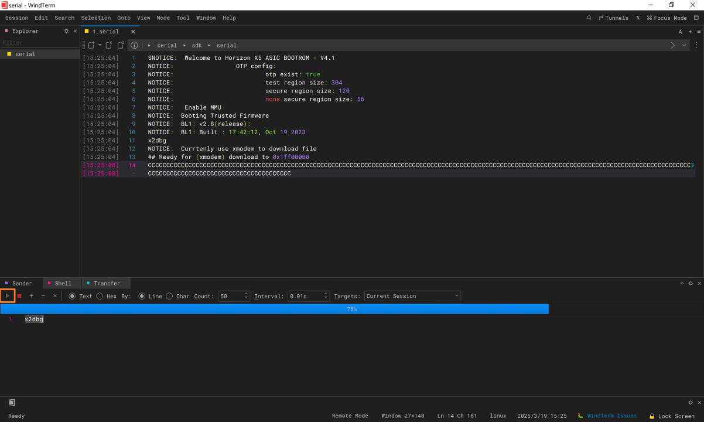
Task: Click the font size A icon in tab bar
Action: 681,32
